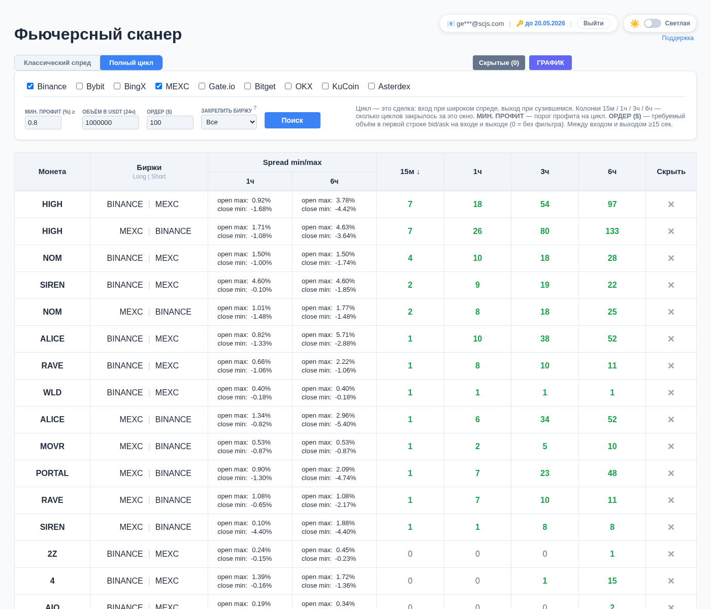This screenshot has height=609, width=711.
Task: Hide the SIREN BINANCE/MEXC row
Action: point(671,285)
